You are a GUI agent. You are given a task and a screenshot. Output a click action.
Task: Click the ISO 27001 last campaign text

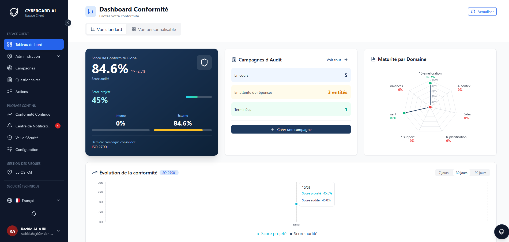tap(100, 147)
